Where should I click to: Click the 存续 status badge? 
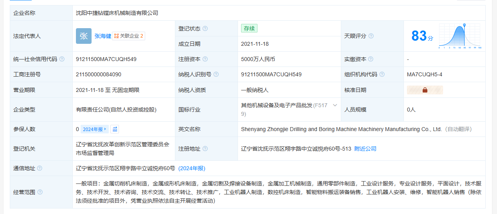tap(249, 29)
